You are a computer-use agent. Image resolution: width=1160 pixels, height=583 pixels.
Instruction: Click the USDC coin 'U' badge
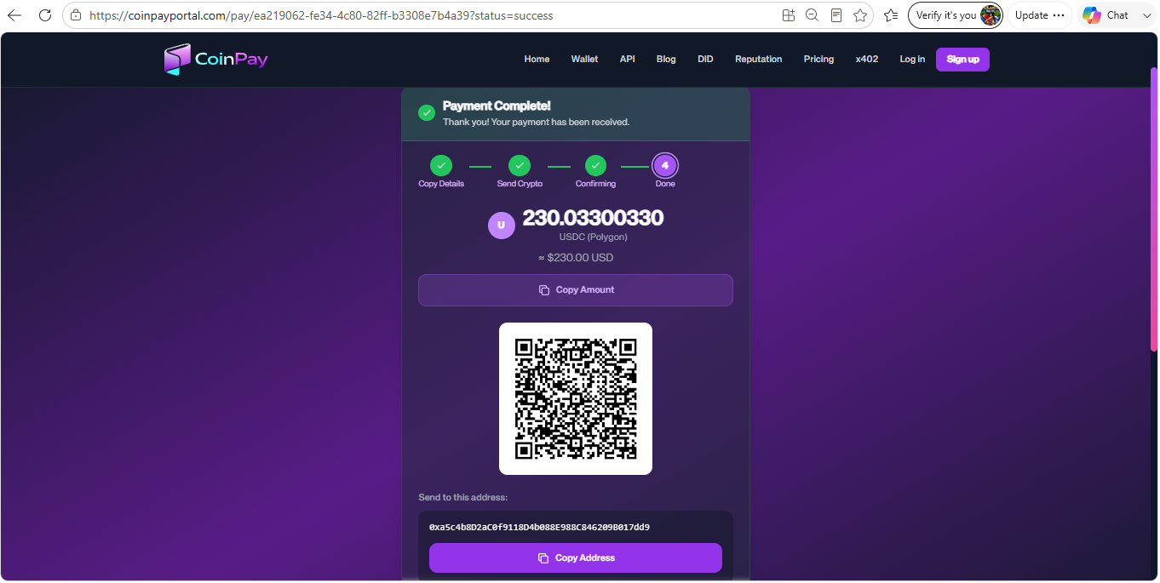click(x=502, y=226)
